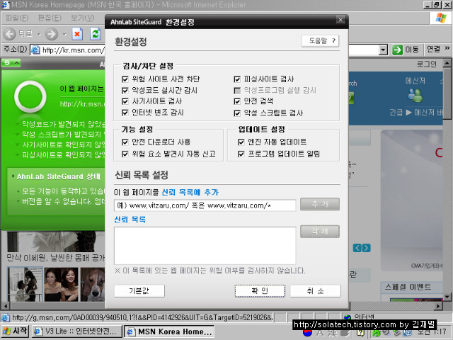This screenshot has height=340, width=453.
Task: Click inside the 신뢰 목록 list box
Action: tap(205, 246)
